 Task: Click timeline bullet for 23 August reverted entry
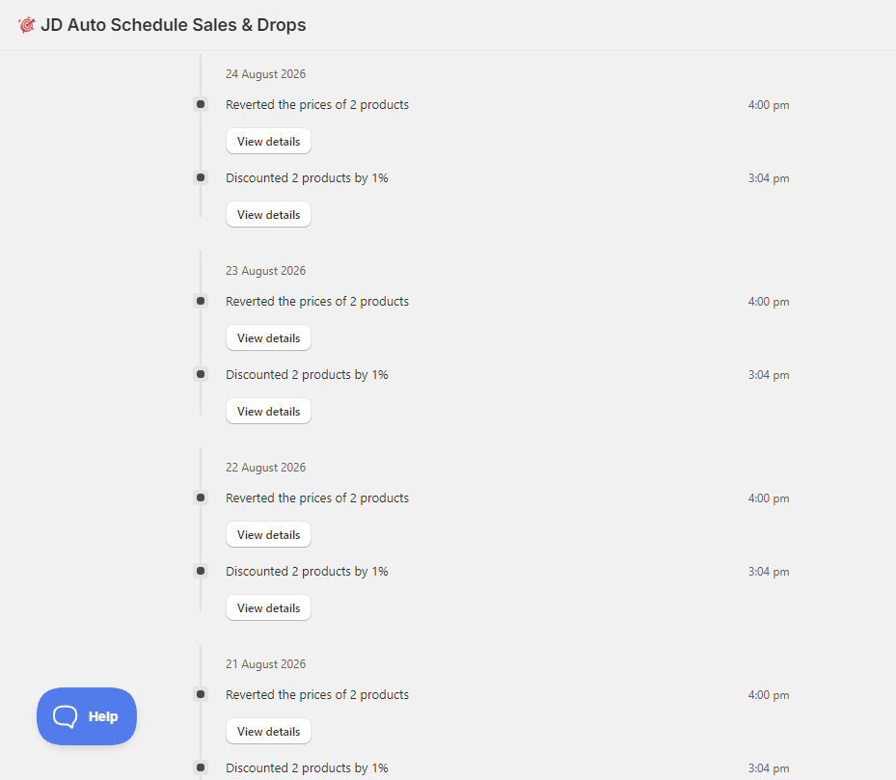[x=201, y=301]
